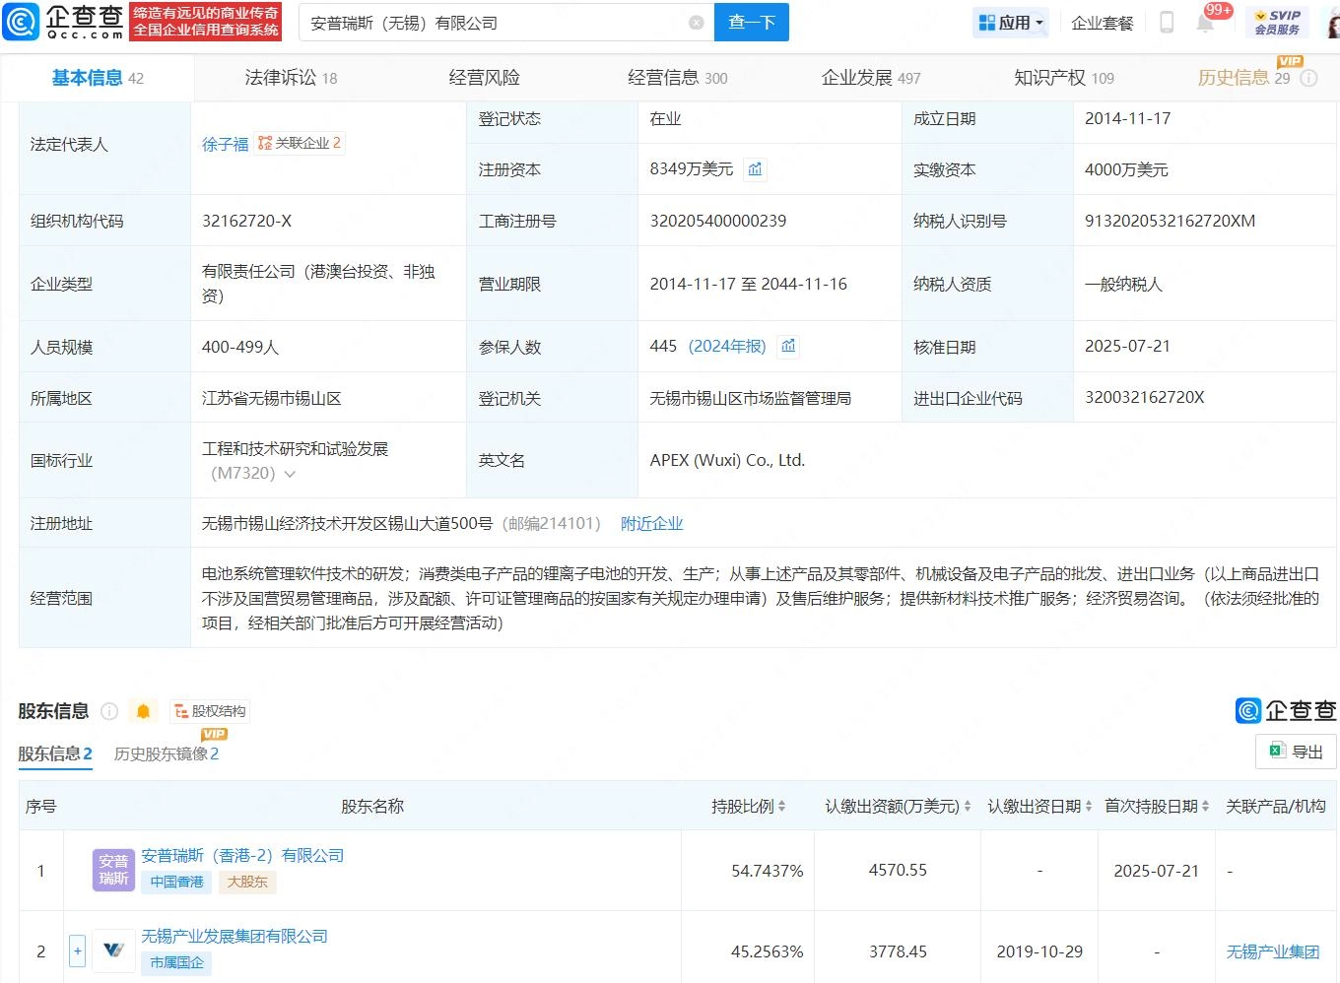Open the 股权结构 equity structure view
This screenshot has height=983, width=1340.
click(211, 710)
